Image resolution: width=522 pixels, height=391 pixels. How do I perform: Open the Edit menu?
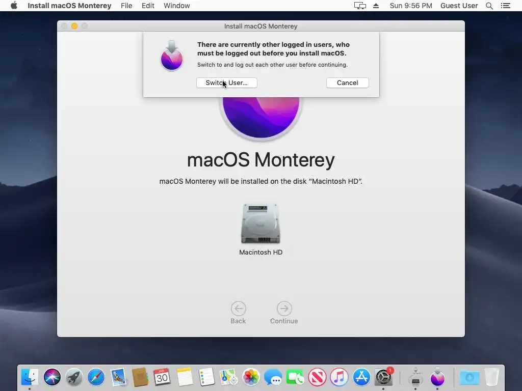tap(148, 6)
